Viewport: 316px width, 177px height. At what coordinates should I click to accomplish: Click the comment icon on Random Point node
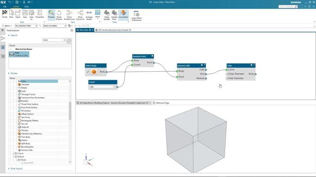click(153, 56)
